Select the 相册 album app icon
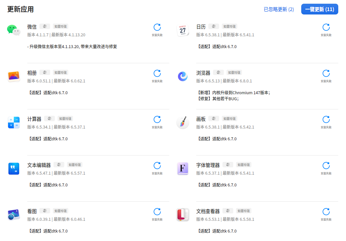 pyautogui.click(x=14, y=76)
